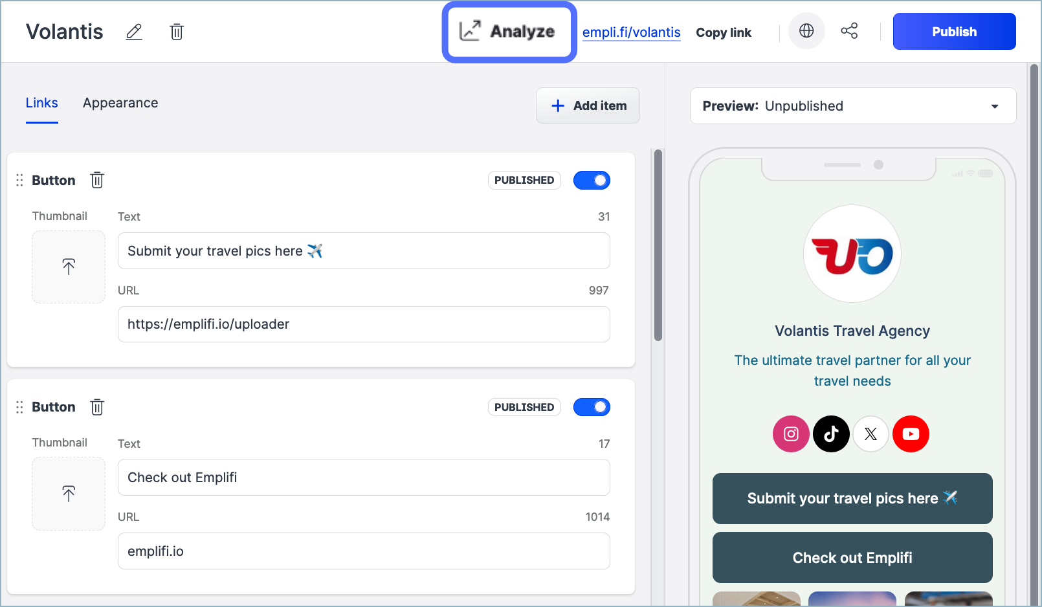This screenshot has width=1042, height=607.
Task: Click the pencil edit icon beside Volantis
Action: [x=134, y=32]
